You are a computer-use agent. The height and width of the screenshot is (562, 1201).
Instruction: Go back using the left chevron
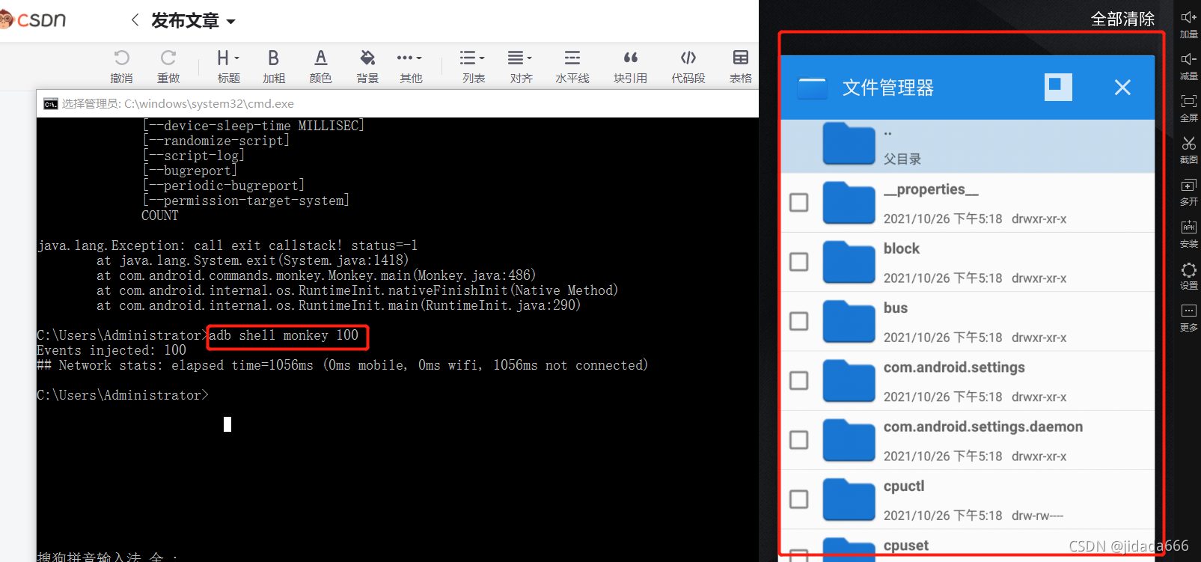tap(135, 20)
